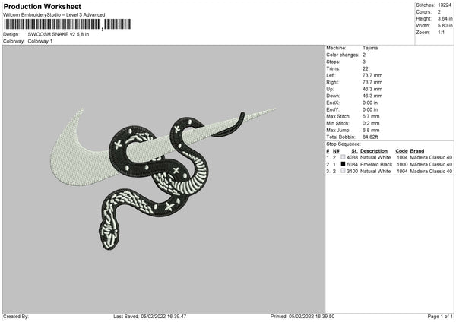This screenshot has height=322, width=456.
Task: Click the Description column header
Action: 374,151
